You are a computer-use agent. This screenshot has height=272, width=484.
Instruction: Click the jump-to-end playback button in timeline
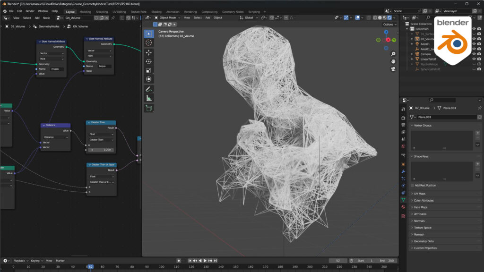216,260
